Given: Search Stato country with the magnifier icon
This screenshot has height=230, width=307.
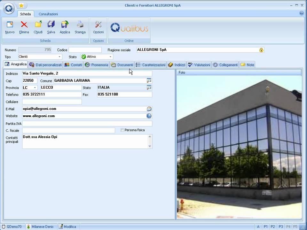Looking at the screenshot, I should point(149,88).
